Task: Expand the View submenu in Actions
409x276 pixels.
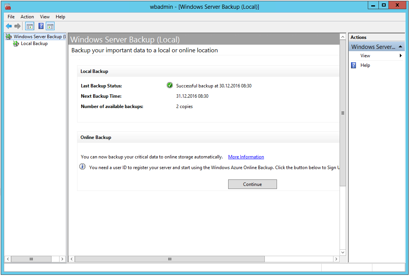Action: click(x=377, y=56)
